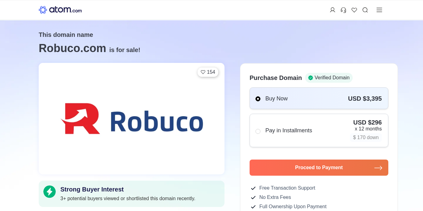Click the Proceed to Payment button
Viewport: 423px width, 211px height.
[319, 168]
